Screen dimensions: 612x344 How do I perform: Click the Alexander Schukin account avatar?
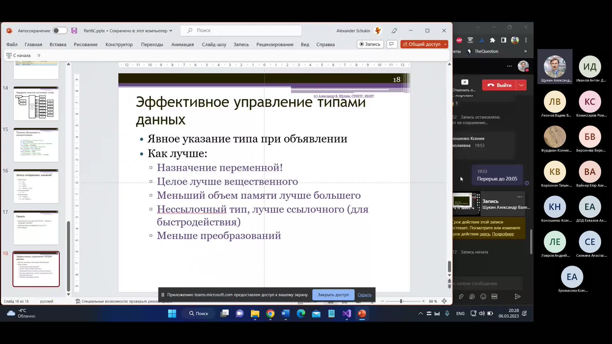coord(378,31)
